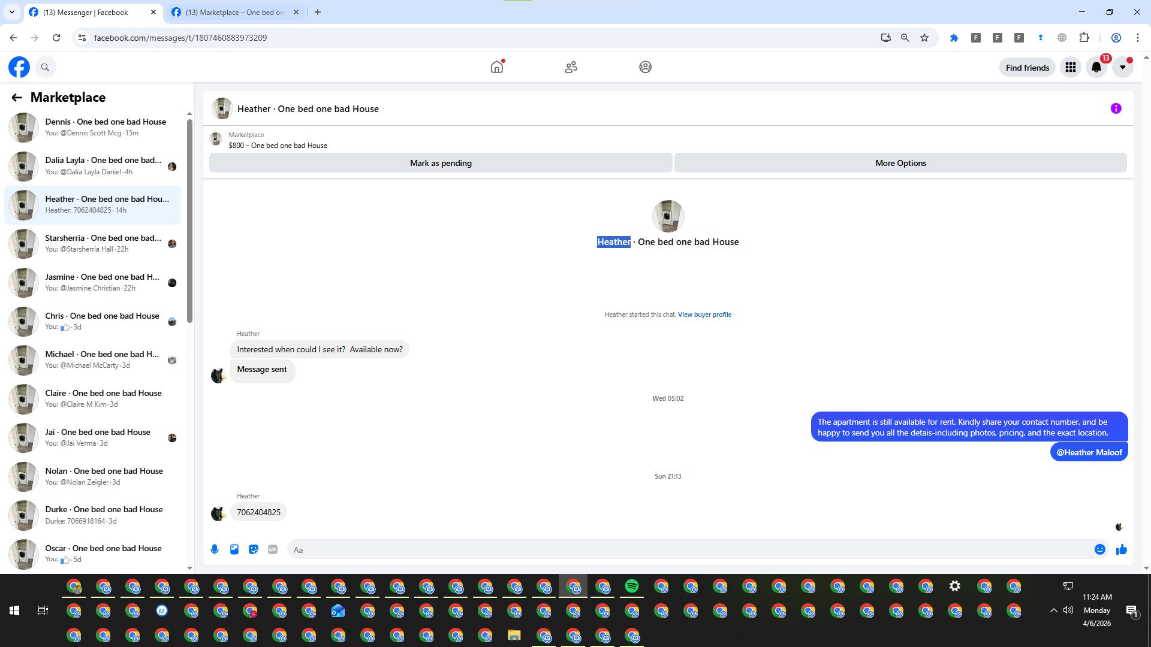Open the Chrome extensions puzzle icon

pyautogui.click(x=1084, y=38)
